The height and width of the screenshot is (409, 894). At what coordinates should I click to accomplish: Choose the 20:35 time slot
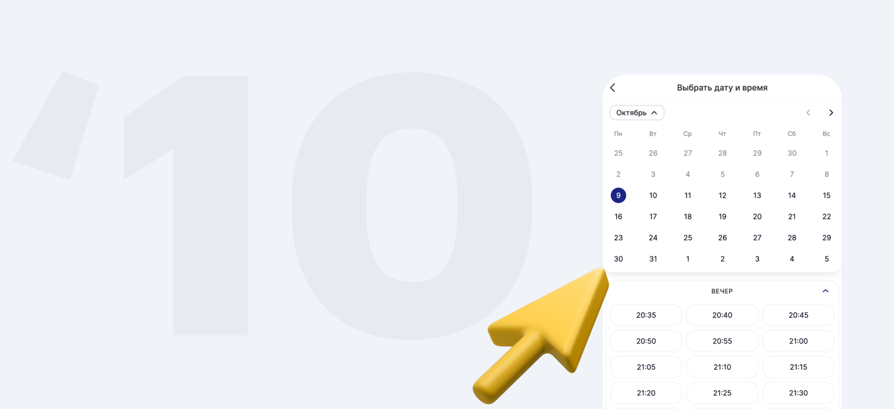click(646, 315)
